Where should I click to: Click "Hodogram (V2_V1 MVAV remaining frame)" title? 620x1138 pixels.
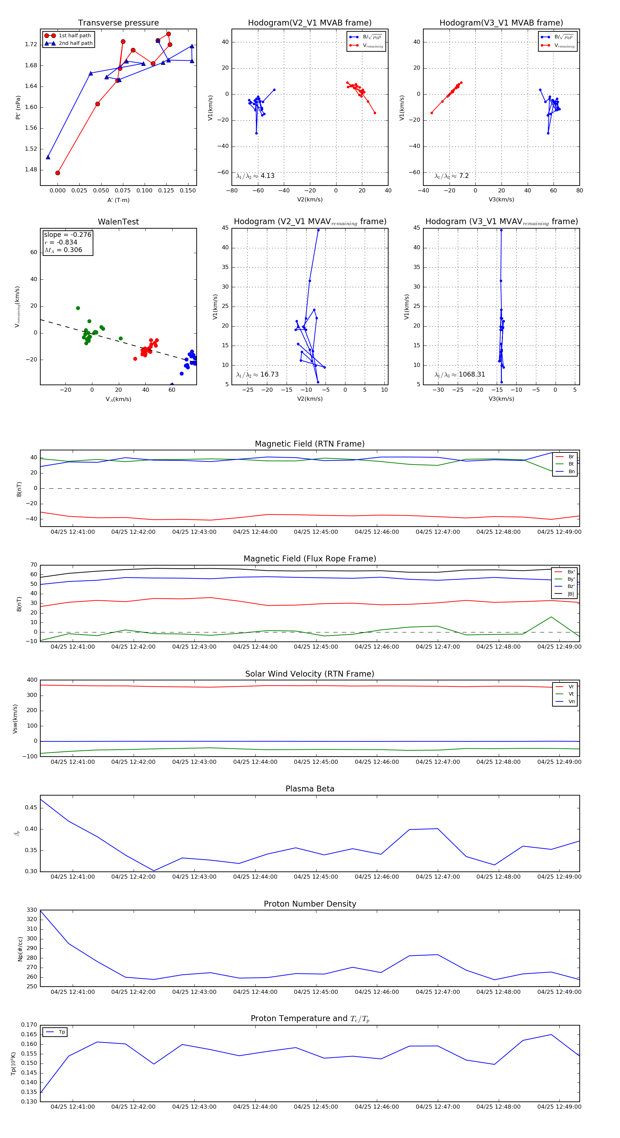tap(310, 222)
